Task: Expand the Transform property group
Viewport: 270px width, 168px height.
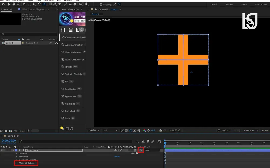Action: 16,157
